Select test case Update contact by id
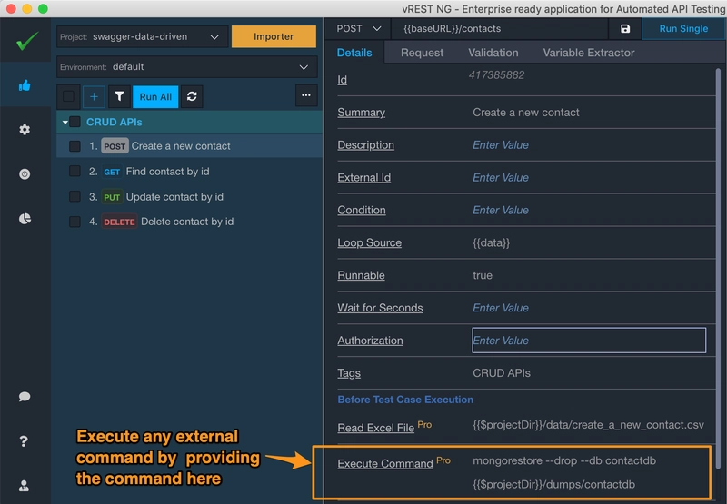This screenshot has width=727, height=504. (174, 197)
